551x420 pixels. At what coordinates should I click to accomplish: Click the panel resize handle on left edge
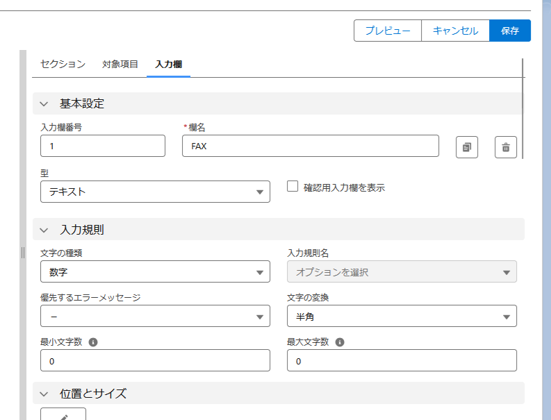[x=23, y=253]
